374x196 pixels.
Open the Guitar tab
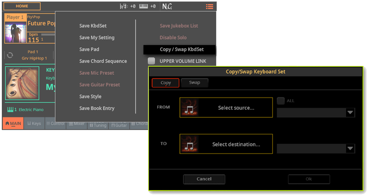pyautogui.click(x=119, y=125)
